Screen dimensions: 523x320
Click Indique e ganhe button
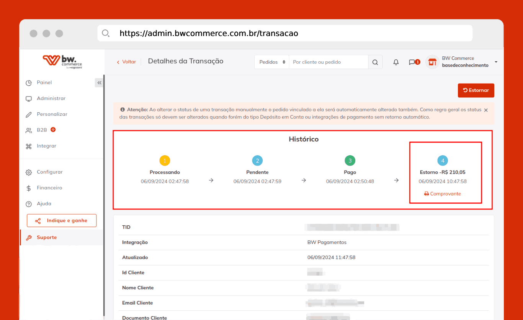pyautogui.click(x=62, y=221)
